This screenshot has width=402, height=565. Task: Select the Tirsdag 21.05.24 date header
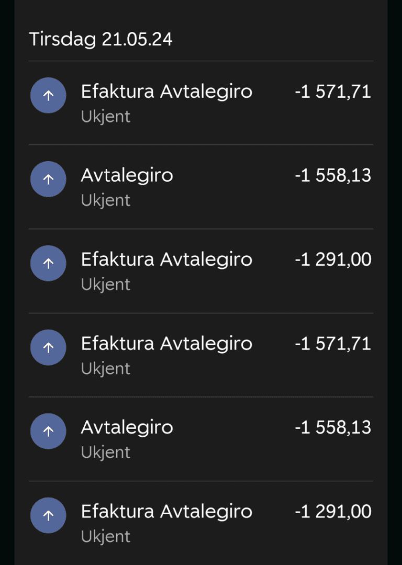pyautogui.click(x=100, y=39)
